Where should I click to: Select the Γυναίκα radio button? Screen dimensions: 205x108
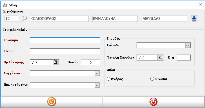pos(152,79)
